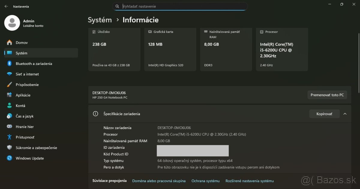Open Rozšírené nastavenia systému link
The image size is (360, 189).
coord(250,181)
